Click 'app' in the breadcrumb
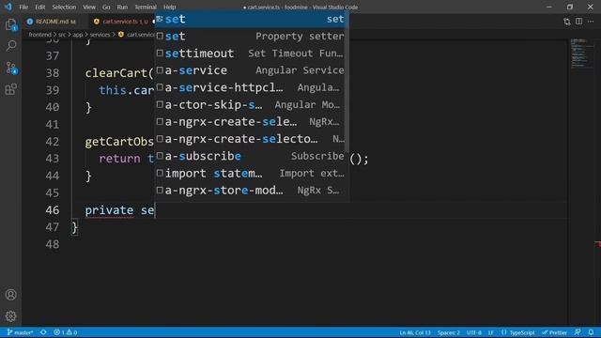This screenshot has height=338, width=601. pyautogui.click(x=77, y=35)
